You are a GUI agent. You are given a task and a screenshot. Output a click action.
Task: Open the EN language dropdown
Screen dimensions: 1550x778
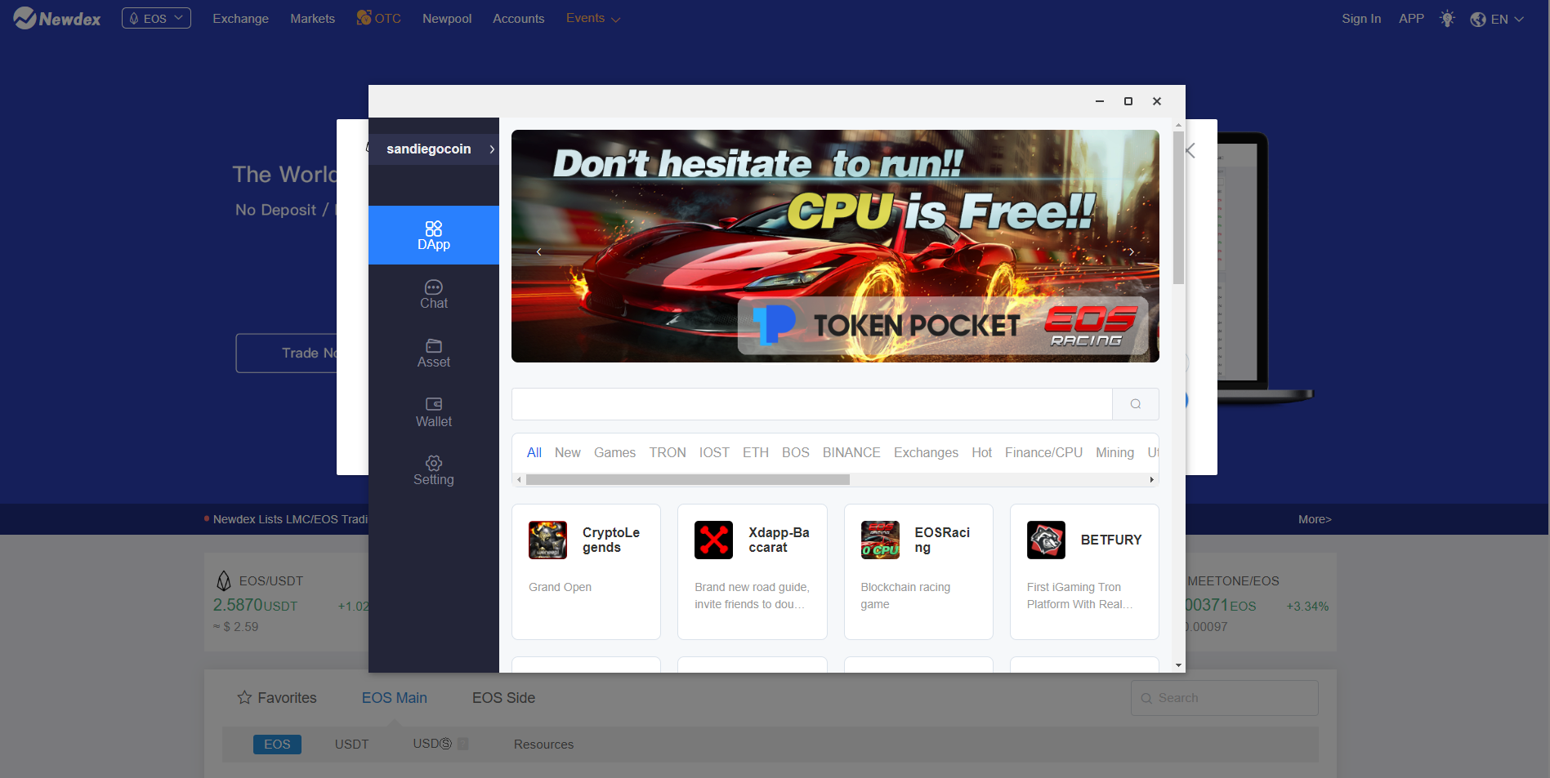click(x=1497, y=19)
